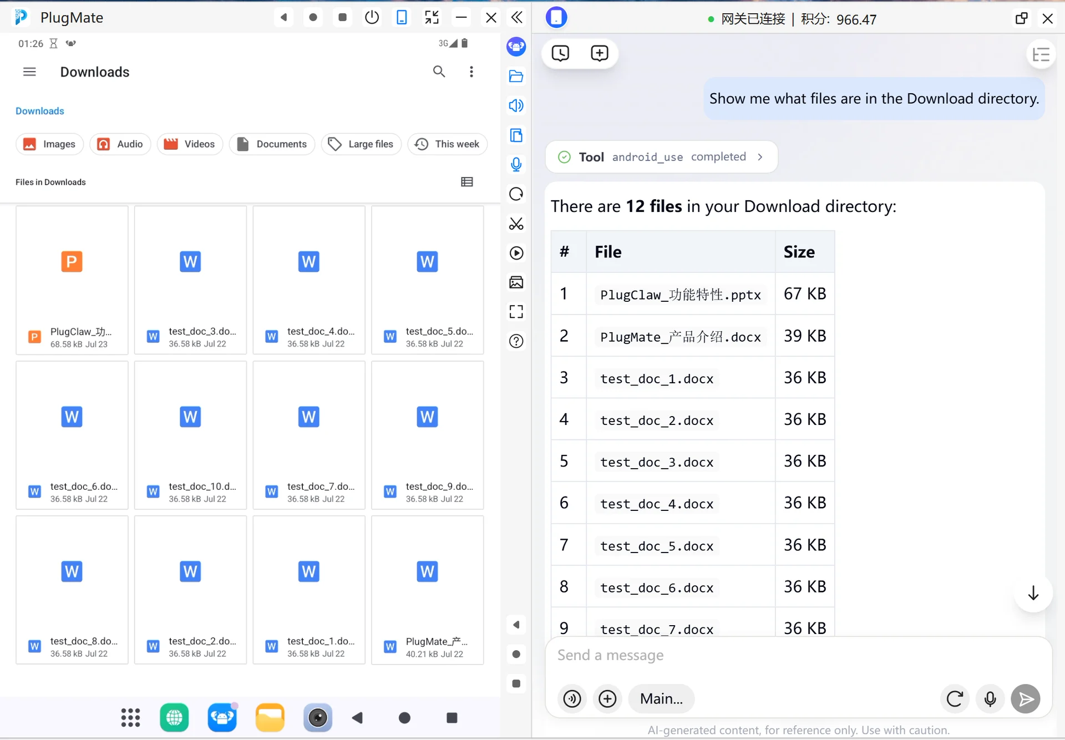Click the power button in PlugMate title bar
The image size is (1065, 740).
(x=372, y=17)
